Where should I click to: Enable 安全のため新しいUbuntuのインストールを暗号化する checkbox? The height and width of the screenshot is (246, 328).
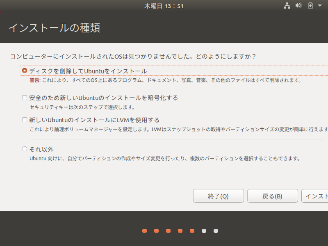coord(25,98)
